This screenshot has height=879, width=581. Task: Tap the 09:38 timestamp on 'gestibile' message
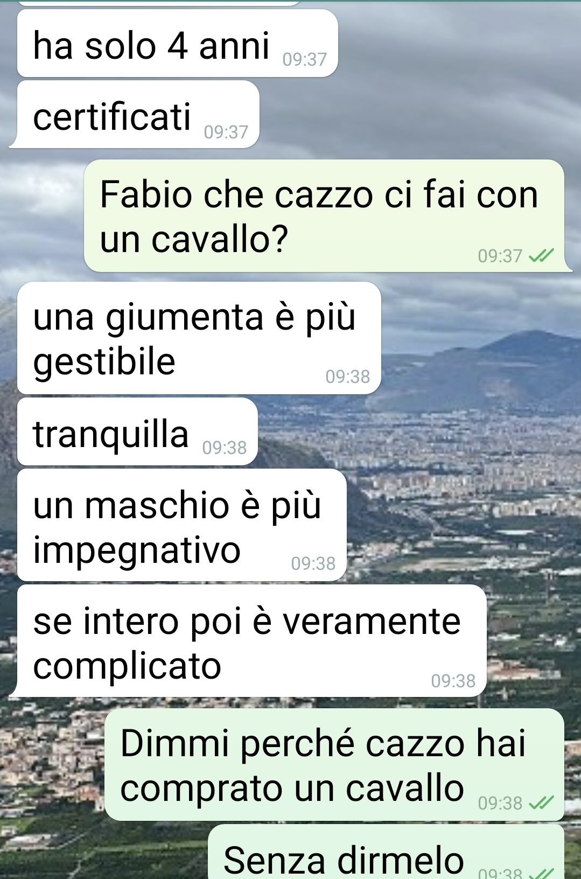(x=348, y=376)
